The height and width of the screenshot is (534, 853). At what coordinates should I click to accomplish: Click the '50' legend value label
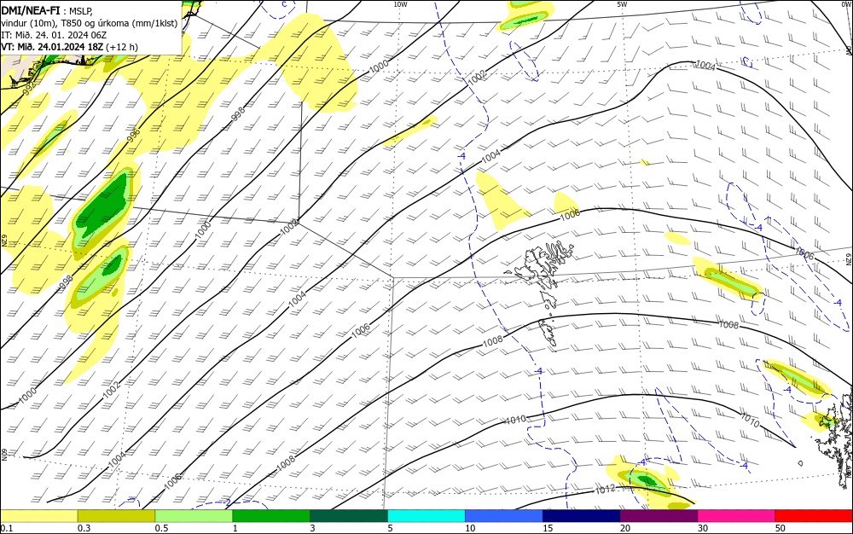tap(780, 528)
